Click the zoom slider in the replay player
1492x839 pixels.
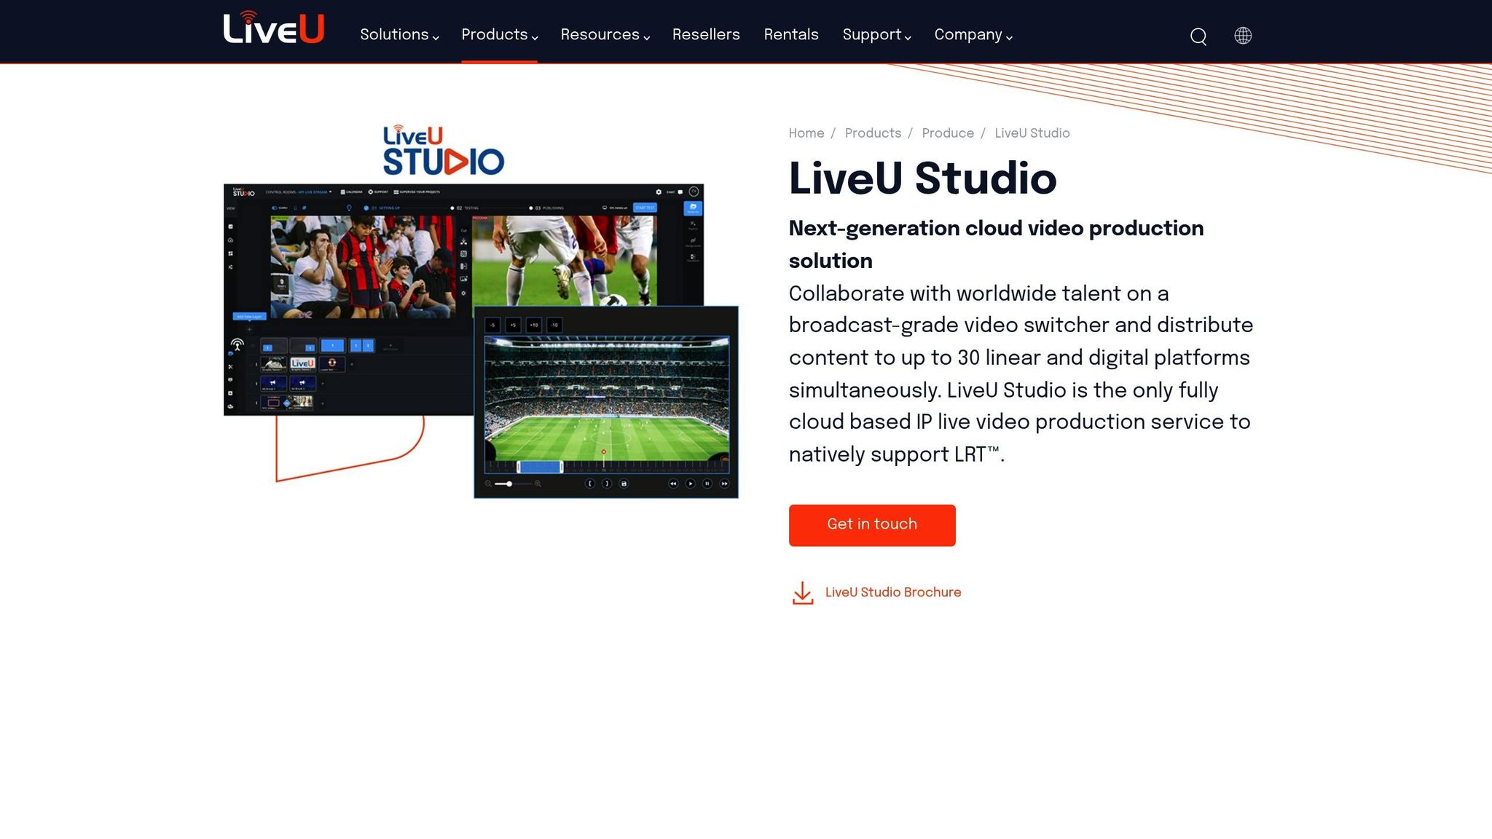(x=510, y=484)
